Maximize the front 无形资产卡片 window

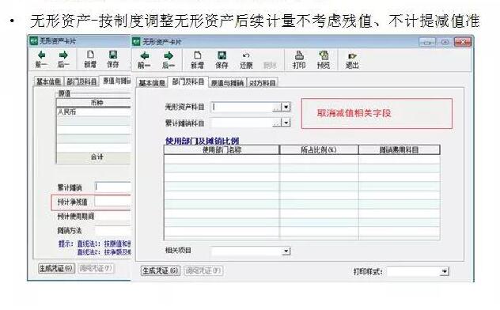[x=445, y=42]
